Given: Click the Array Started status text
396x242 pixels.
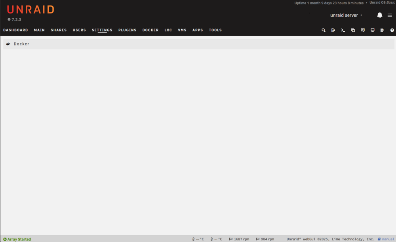Looking at the screenshot, I should click(x=19, y=239).
